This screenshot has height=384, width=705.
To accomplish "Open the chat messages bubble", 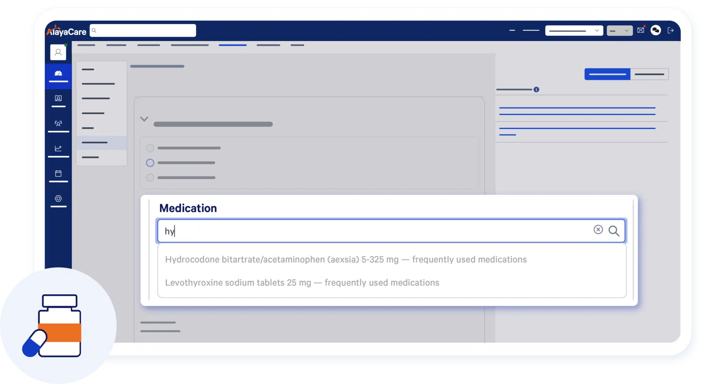I will click(656, 30).
